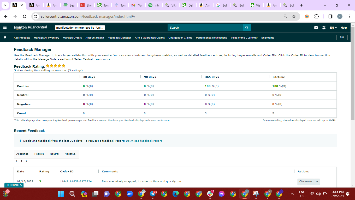Open order 114-9161859-2973824

click(76, 182)
